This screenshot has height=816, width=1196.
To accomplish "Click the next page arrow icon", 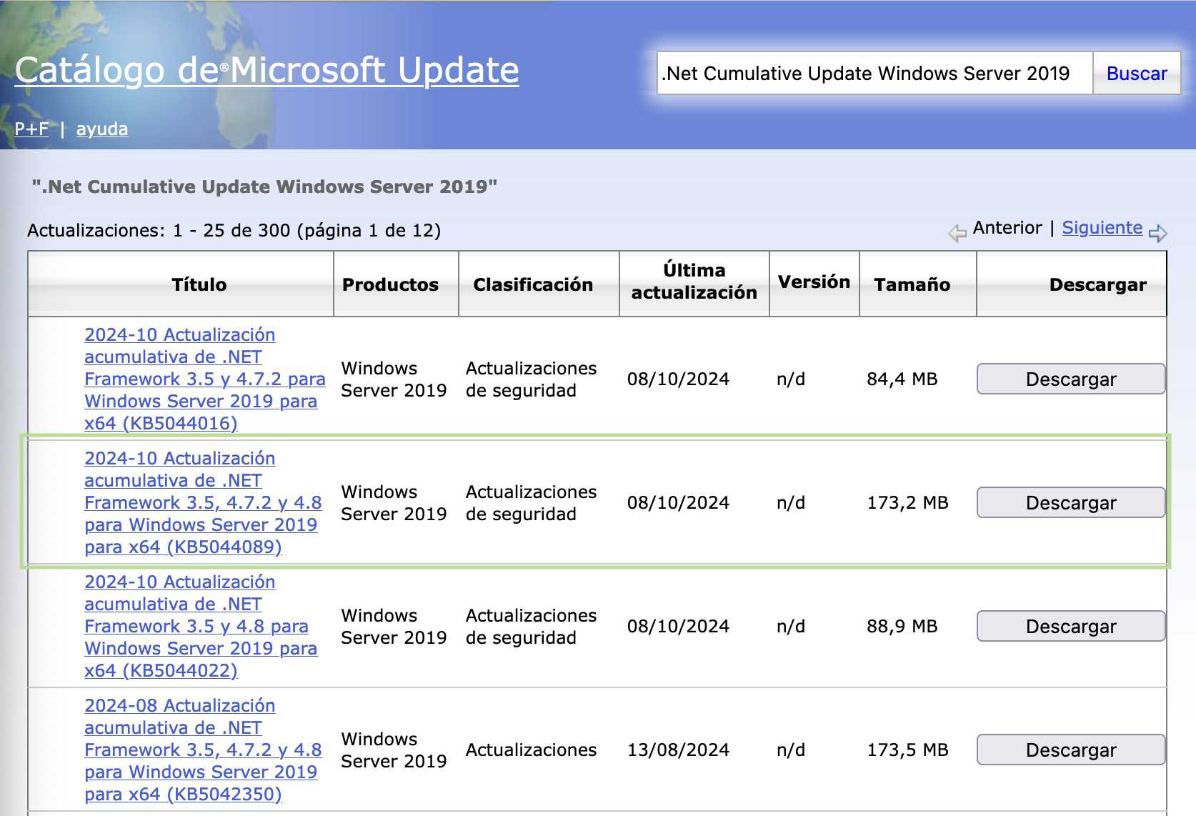I will point(1158,232).
